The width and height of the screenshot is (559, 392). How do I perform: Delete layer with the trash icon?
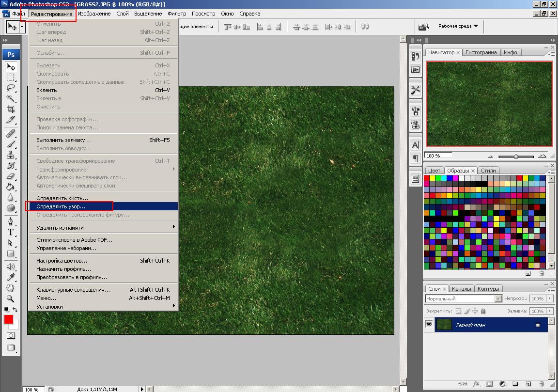coord(542,384)
